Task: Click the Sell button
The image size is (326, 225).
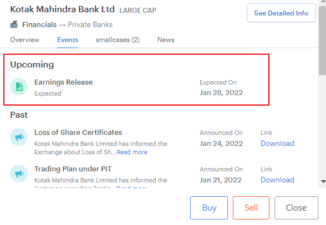Action: point(251,208)
